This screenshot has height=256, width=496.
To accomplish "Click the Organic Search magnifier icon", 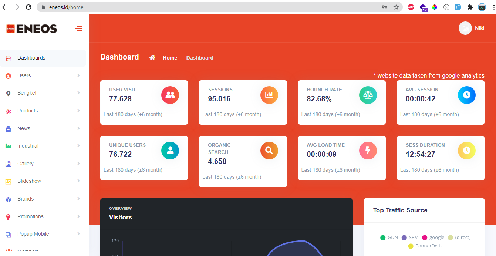I will (269, 151).
